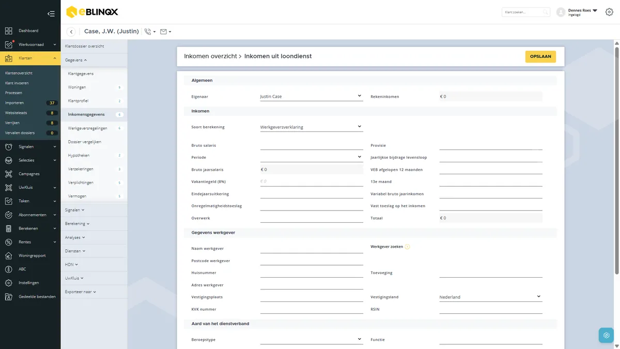
Task: Open the Gedeelde bestanden icon
Action: pos(8,297)
